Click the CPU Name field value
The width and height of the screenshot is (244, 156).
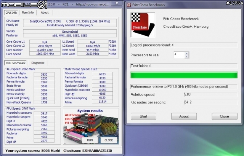coord(70,21)
